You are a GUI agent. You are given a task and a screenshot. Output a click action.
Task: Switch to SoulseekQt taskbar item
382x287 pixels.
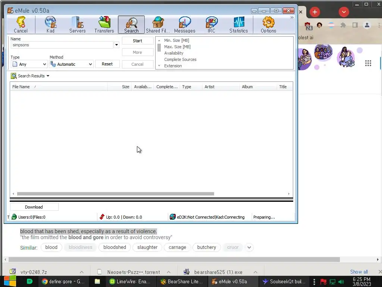pos(284,281)
